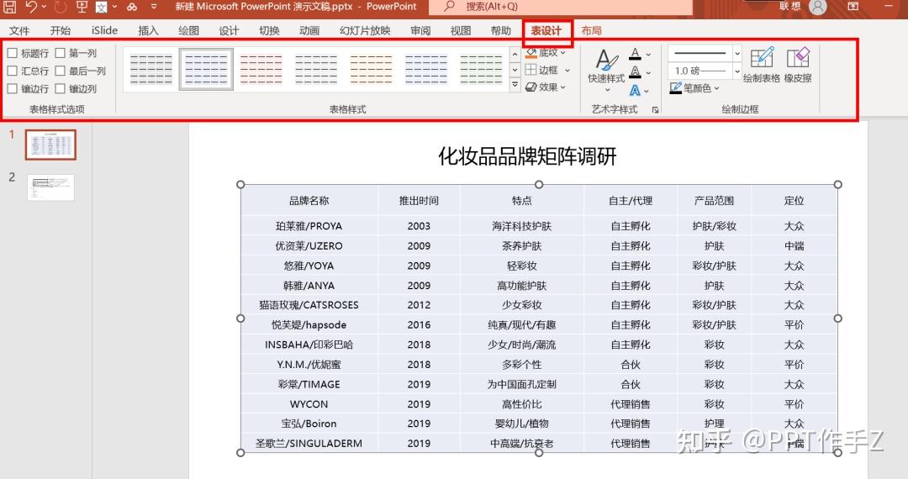Switch to the 绘图 tab
Image resolution: width=908 pixels, height=479 pixels.
188,30
